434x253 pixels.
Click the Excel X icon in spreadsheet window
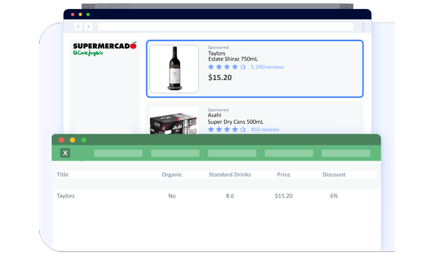click(65, 153)
